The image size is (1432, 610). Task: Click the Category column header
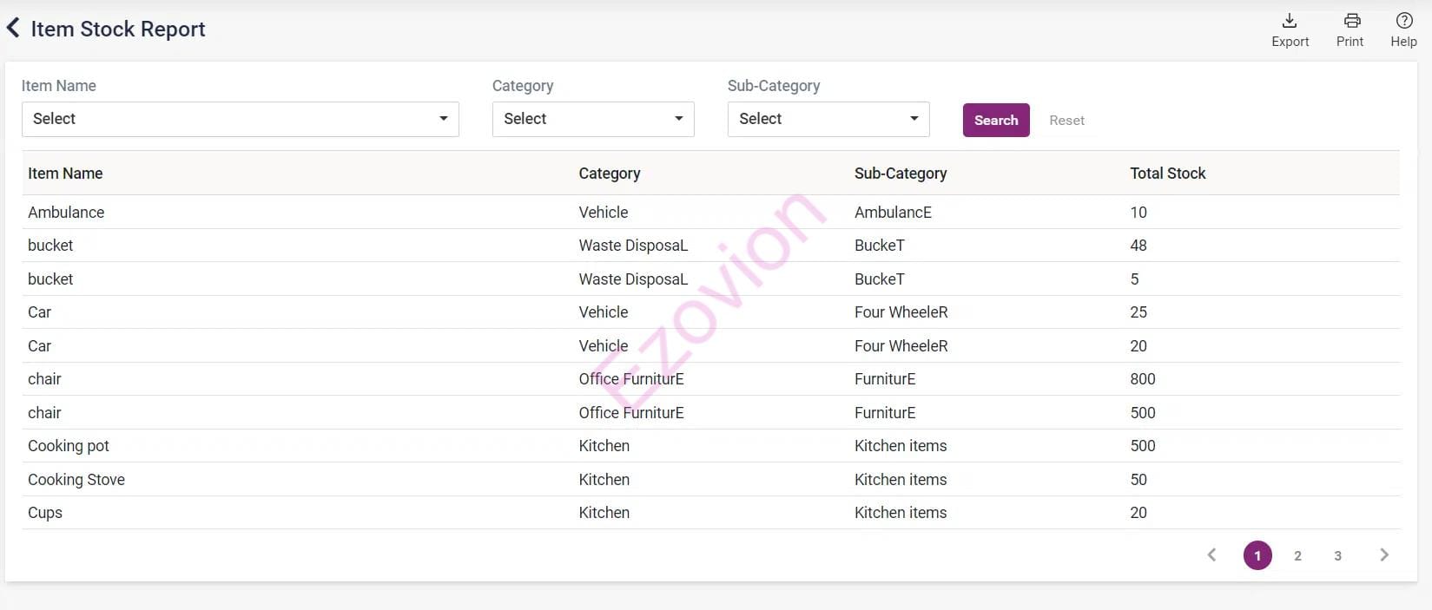click(x=609, y=174)
